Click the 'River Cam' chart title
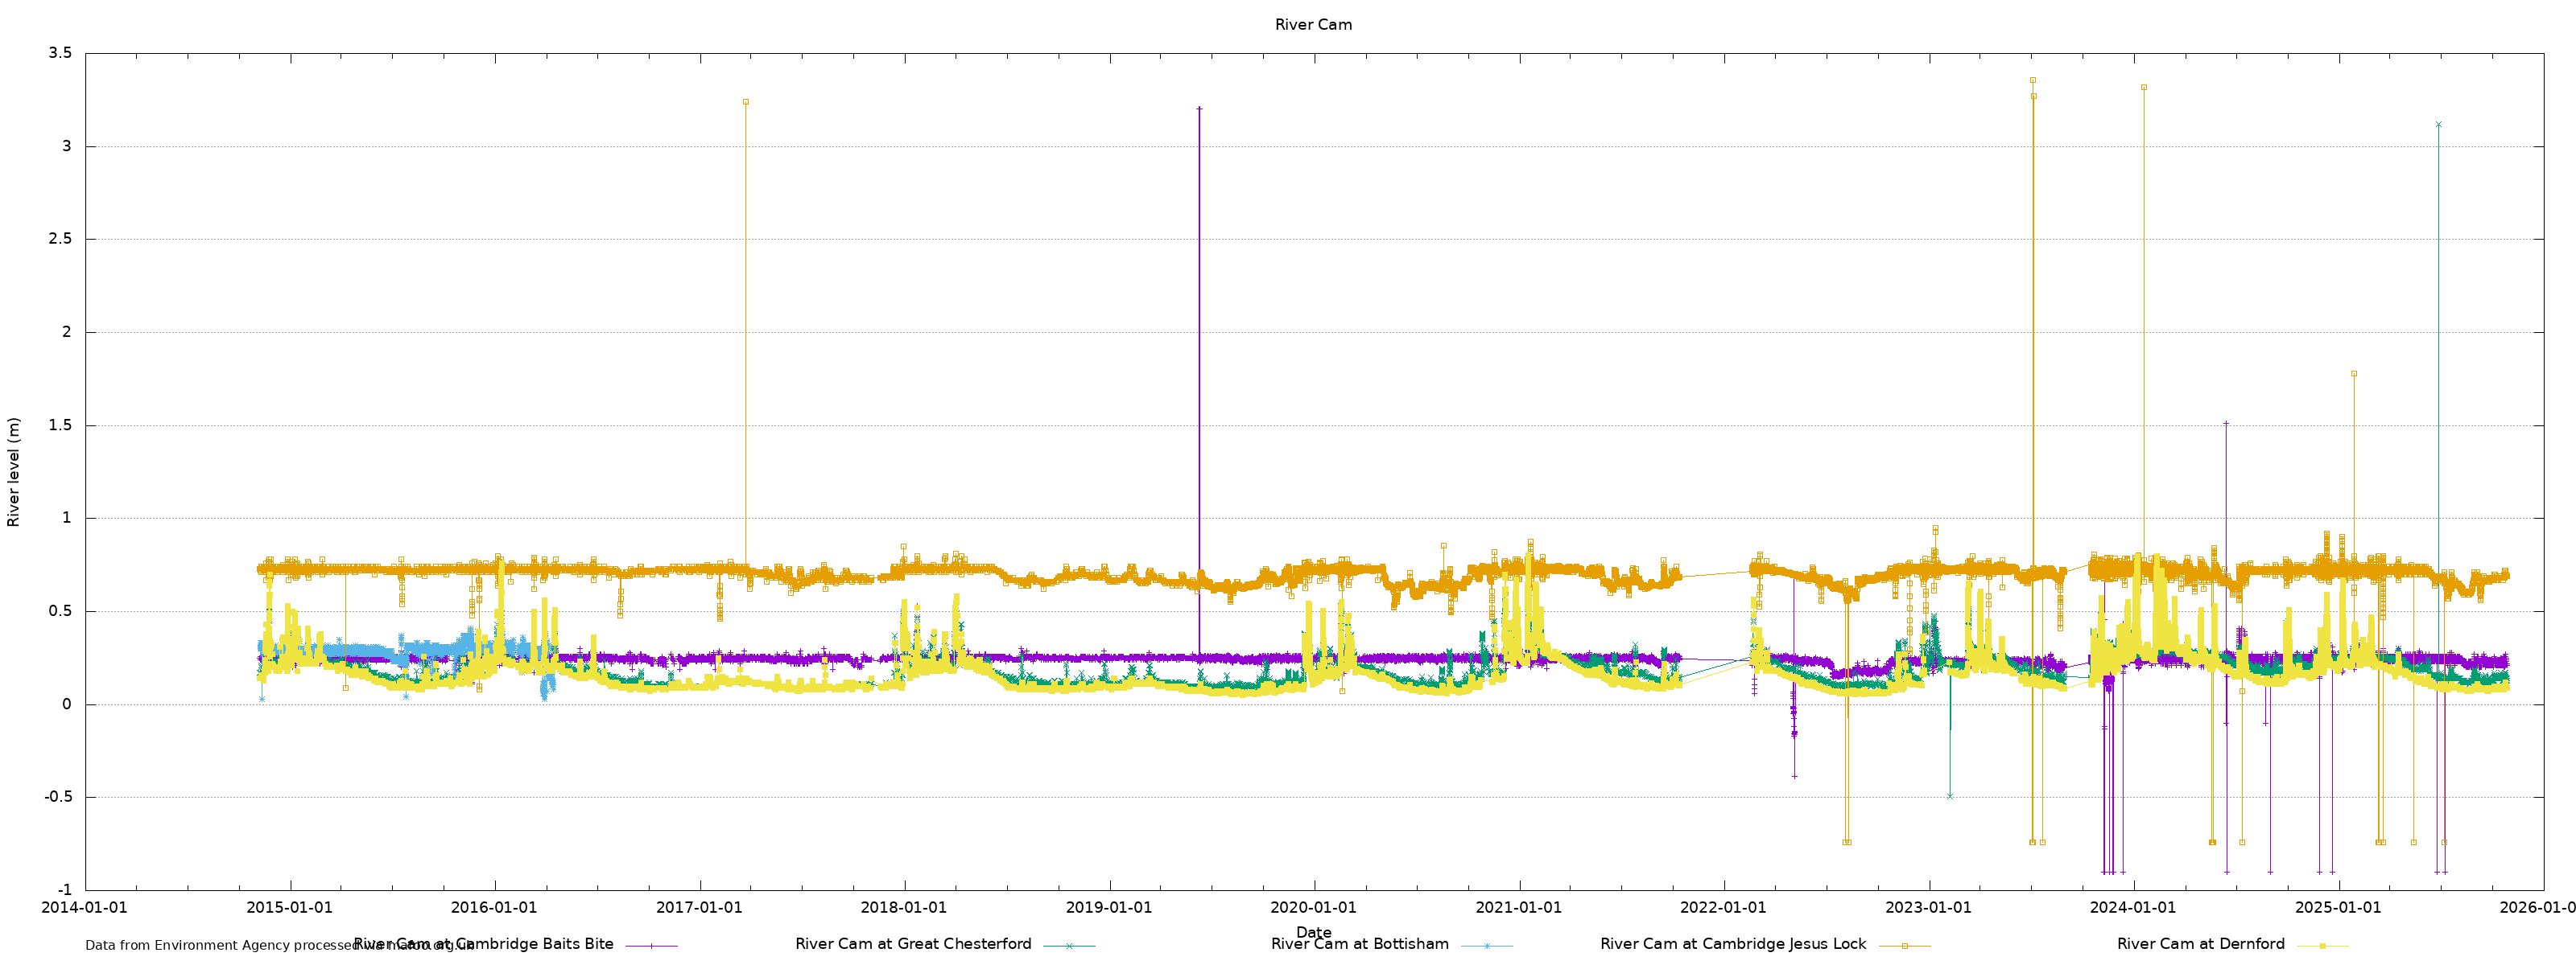Viewport: 2576px width, 965px height. click(1313, 25)
